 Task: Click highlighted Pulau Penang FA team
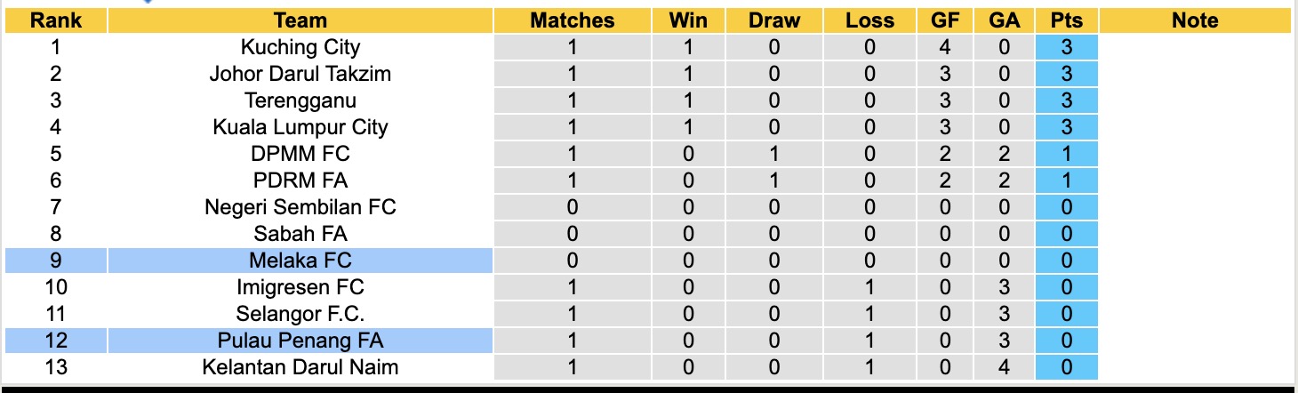[300, 341]
